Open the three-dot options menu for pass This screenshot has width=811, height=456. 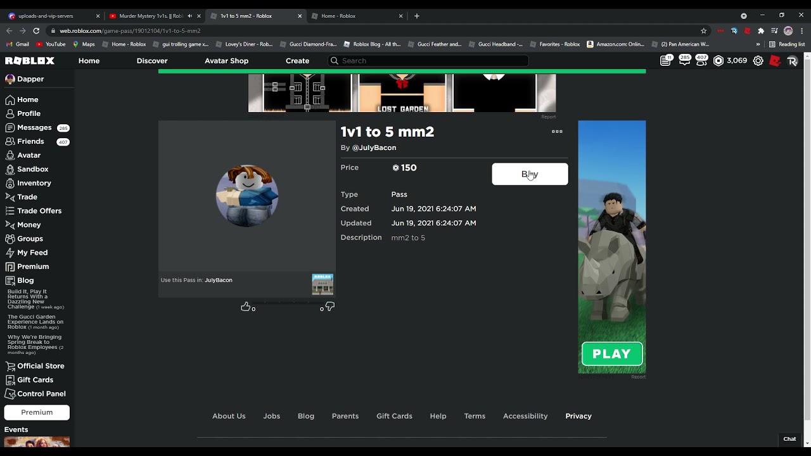coord(557,132)
